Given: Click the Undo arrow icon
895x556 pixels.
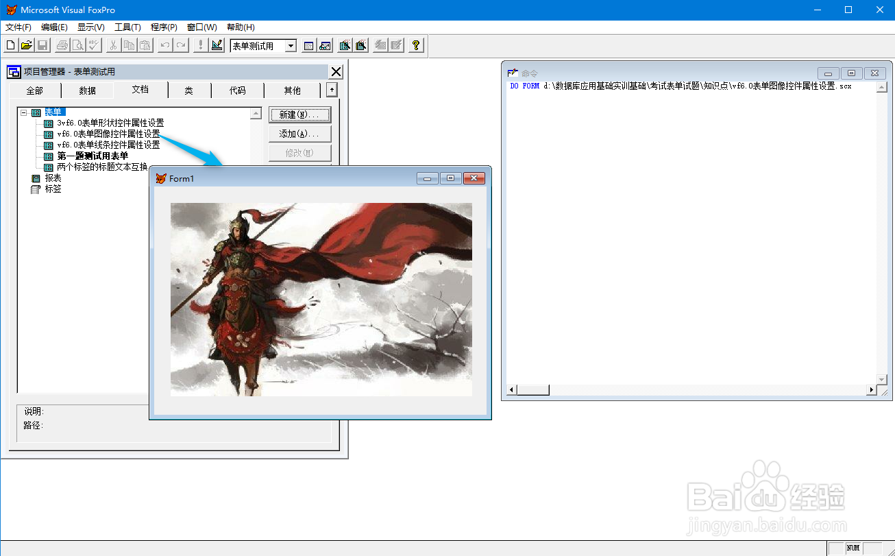Looking at the screenshot, I should pos(165,46).
